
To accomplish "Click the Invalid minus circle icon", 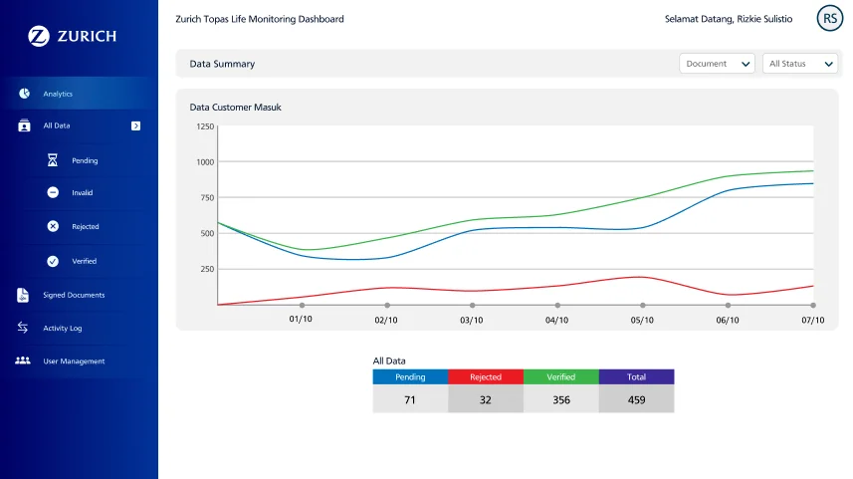I will 53,192.
